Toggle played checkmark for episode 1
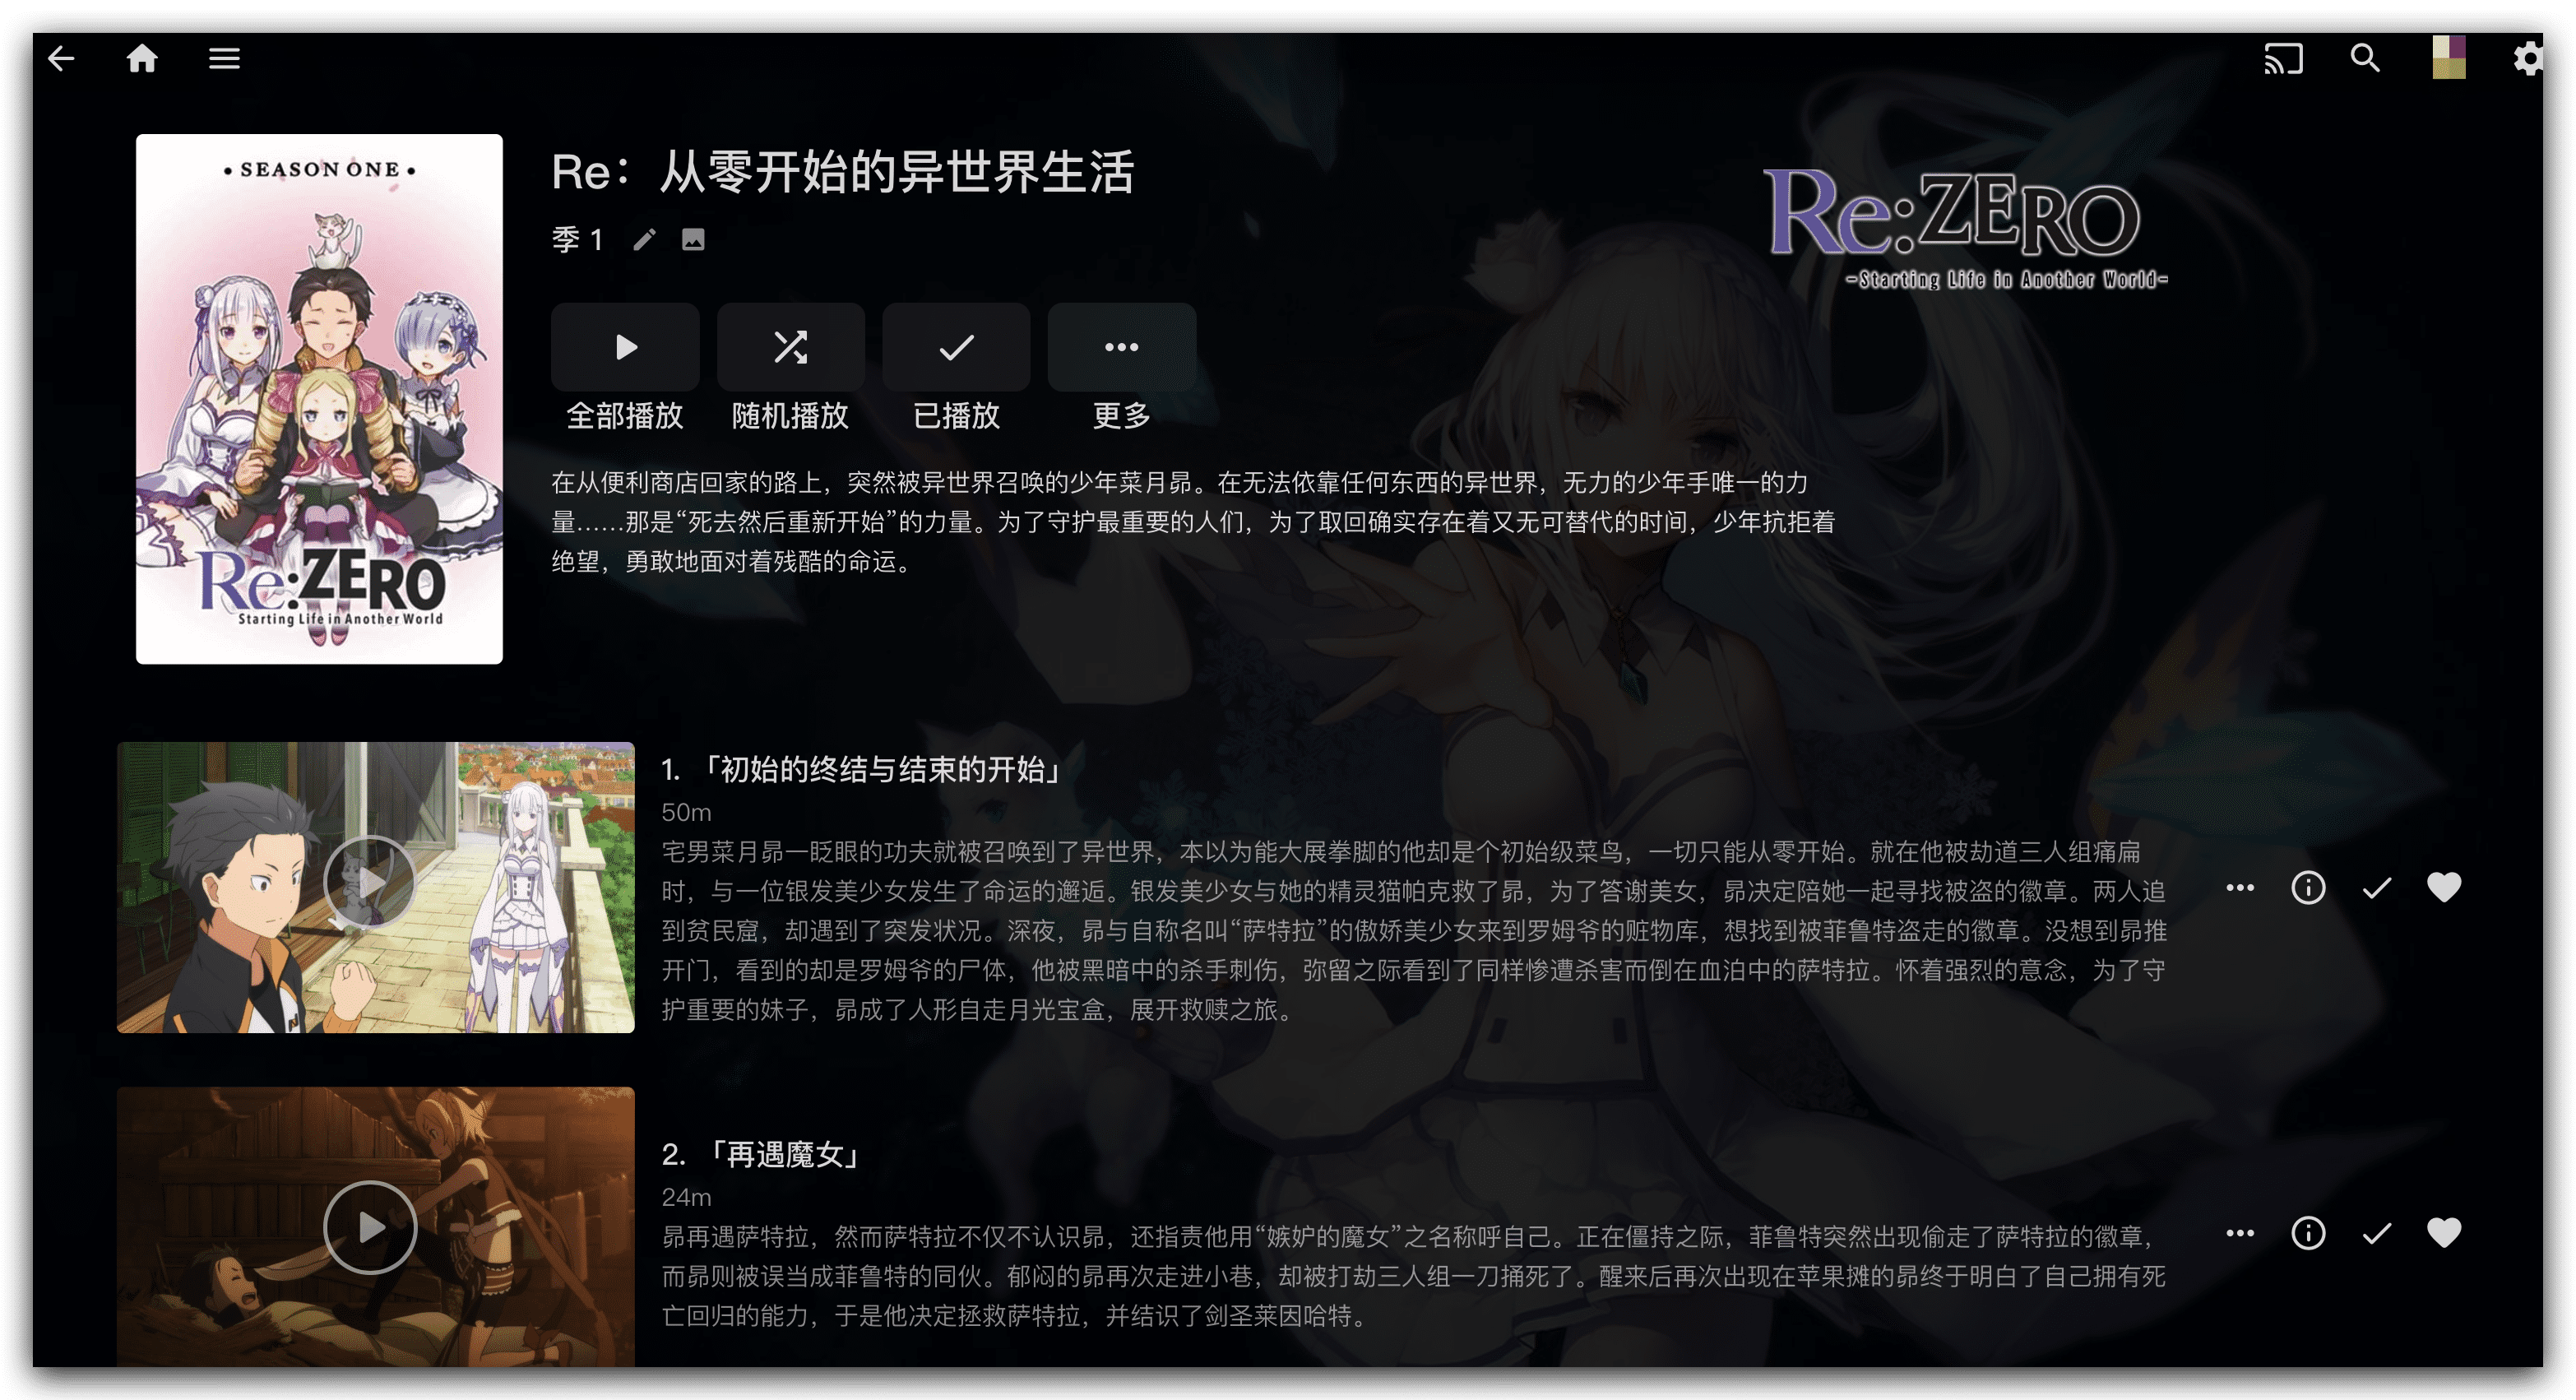This screenshot has width=2576, height=1400. 2376,887
